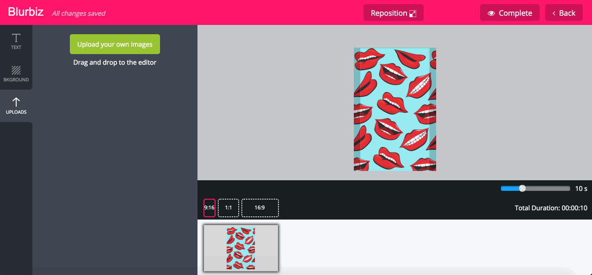The image size is (592, 275).
Task: Open the Text tool panel
Action: (16, 41)
